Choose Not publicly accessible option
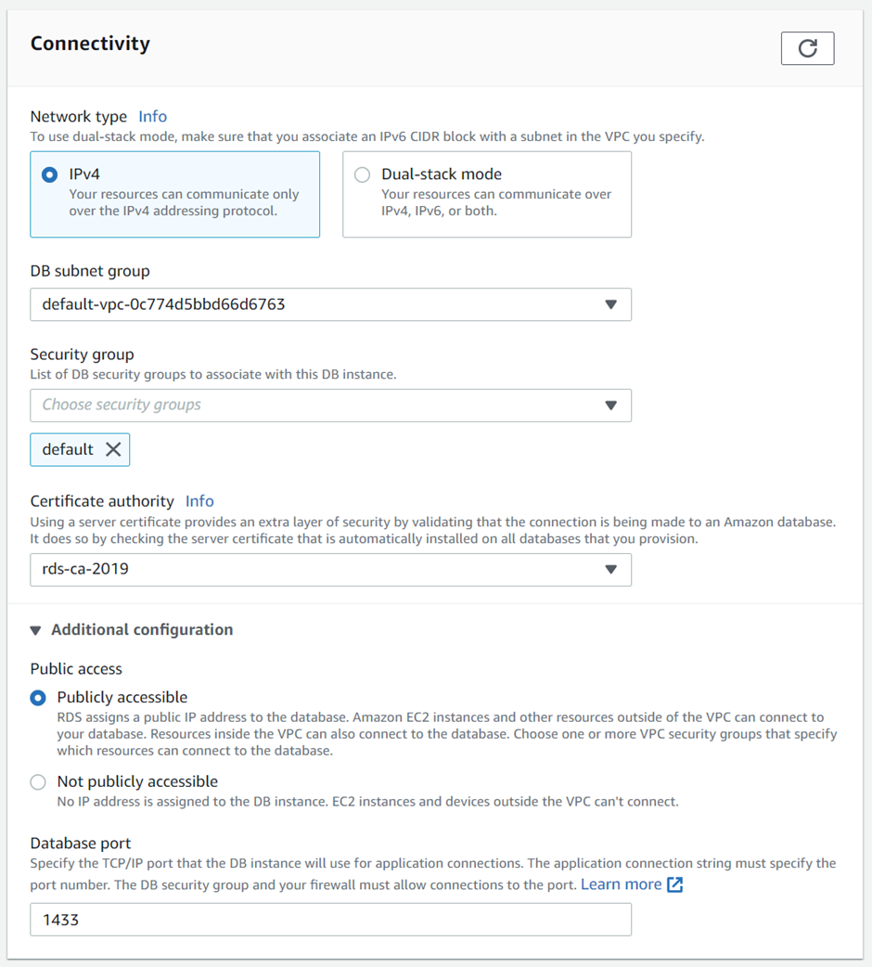 pyautogui.click(x=38, y=782)
